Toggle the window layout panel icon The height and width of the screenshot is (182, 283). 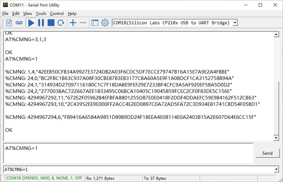click(x=95, y=23)
